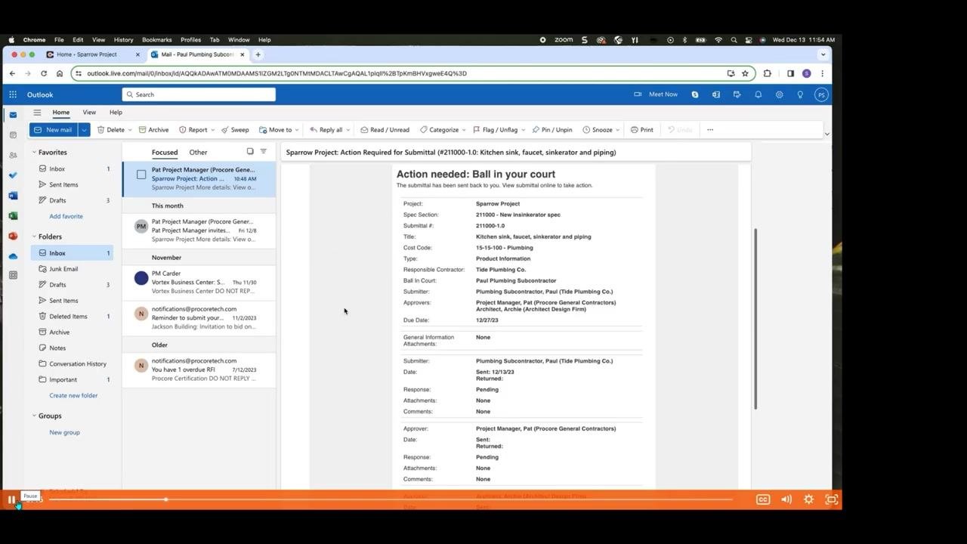Viewport: 967px width, 544px height.
Task: Open OneDrive from the left app rail
Action: coord(13,256)
